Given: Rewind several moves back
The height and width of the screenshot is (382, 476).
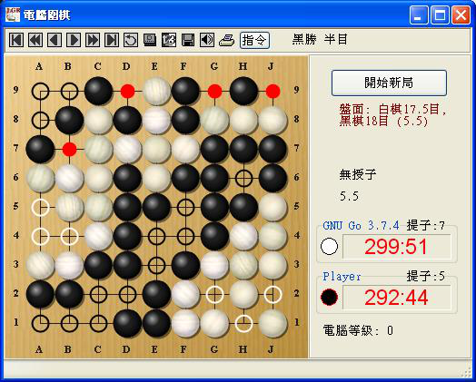Looking at the screenshot, I should (x=35, y=40).
